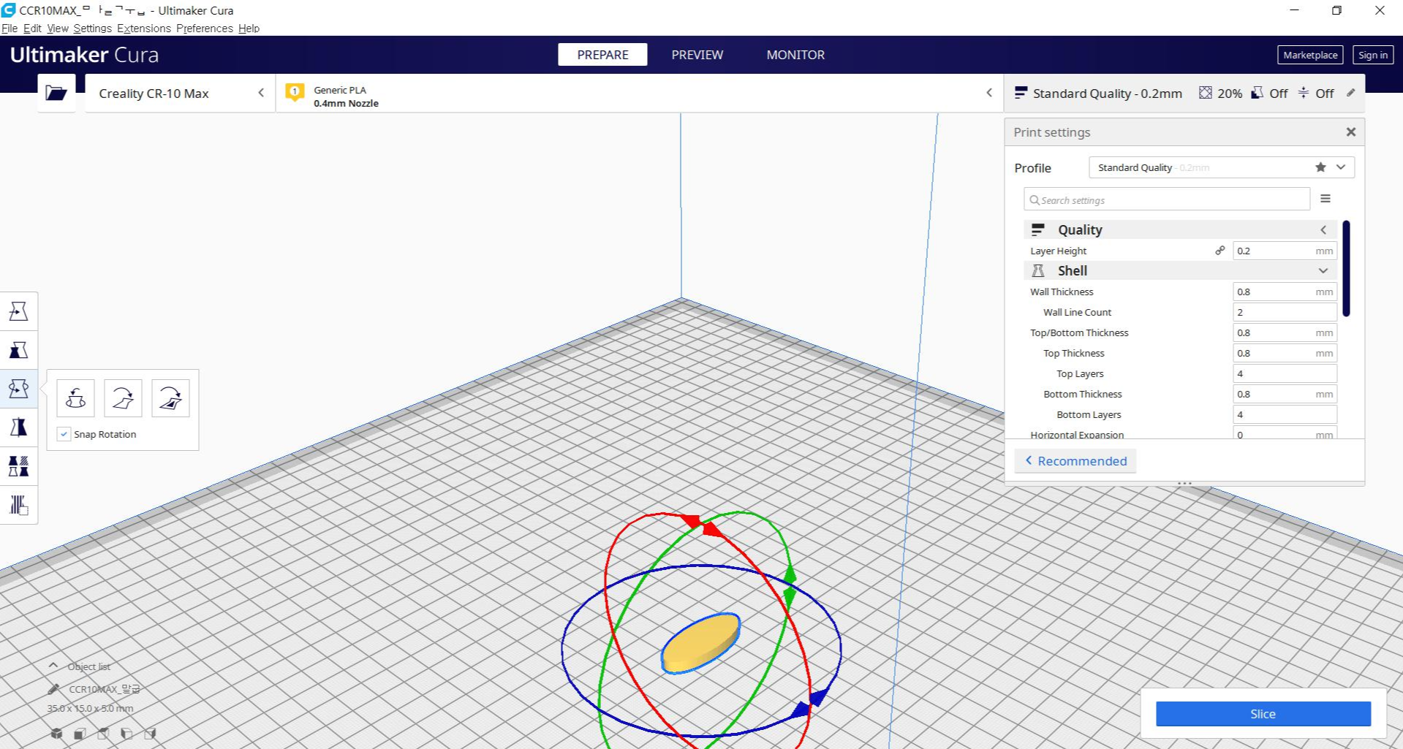This screenshot has width=1403, height=749.
Task: Toggle the Snap Rotation checkbox
Action: coord(64,434)
